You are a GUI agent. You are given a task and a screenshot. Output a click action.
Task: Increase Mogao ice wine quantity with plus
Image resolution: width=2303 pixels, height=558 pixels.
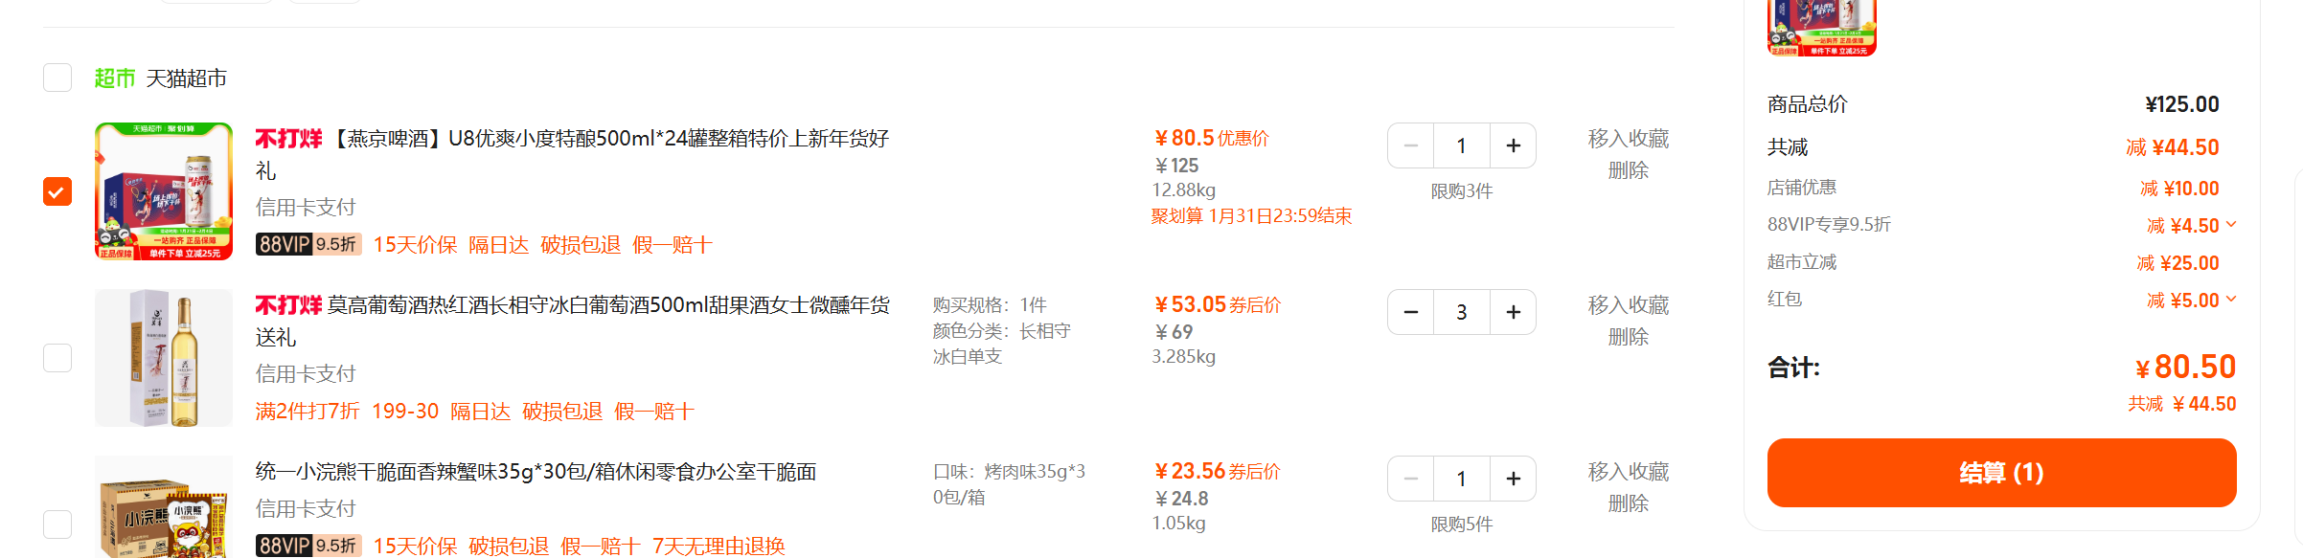pos(1513,312)
